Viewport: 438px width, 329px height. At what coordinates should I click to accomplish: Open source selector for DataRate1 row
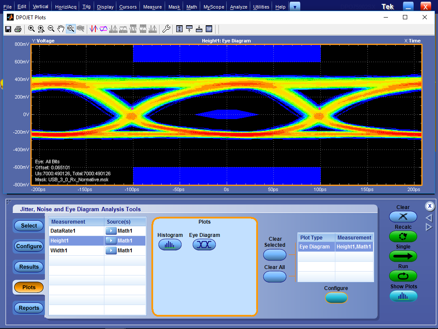111,231
